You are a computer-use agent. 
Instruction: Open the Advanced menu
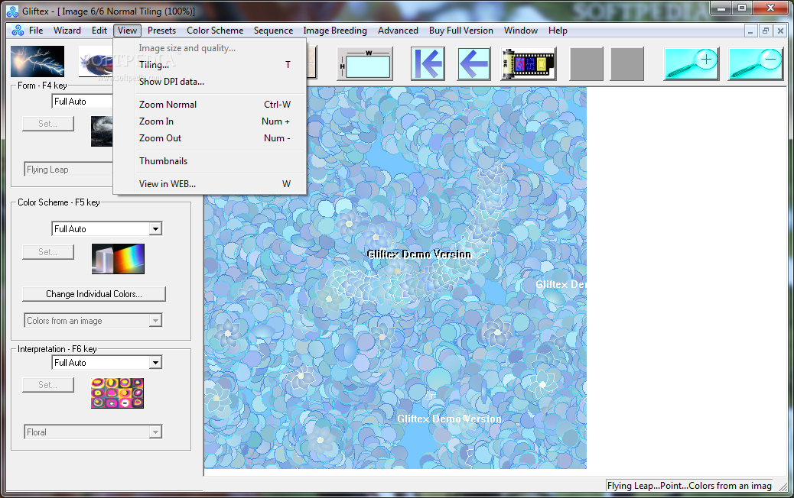398,31
